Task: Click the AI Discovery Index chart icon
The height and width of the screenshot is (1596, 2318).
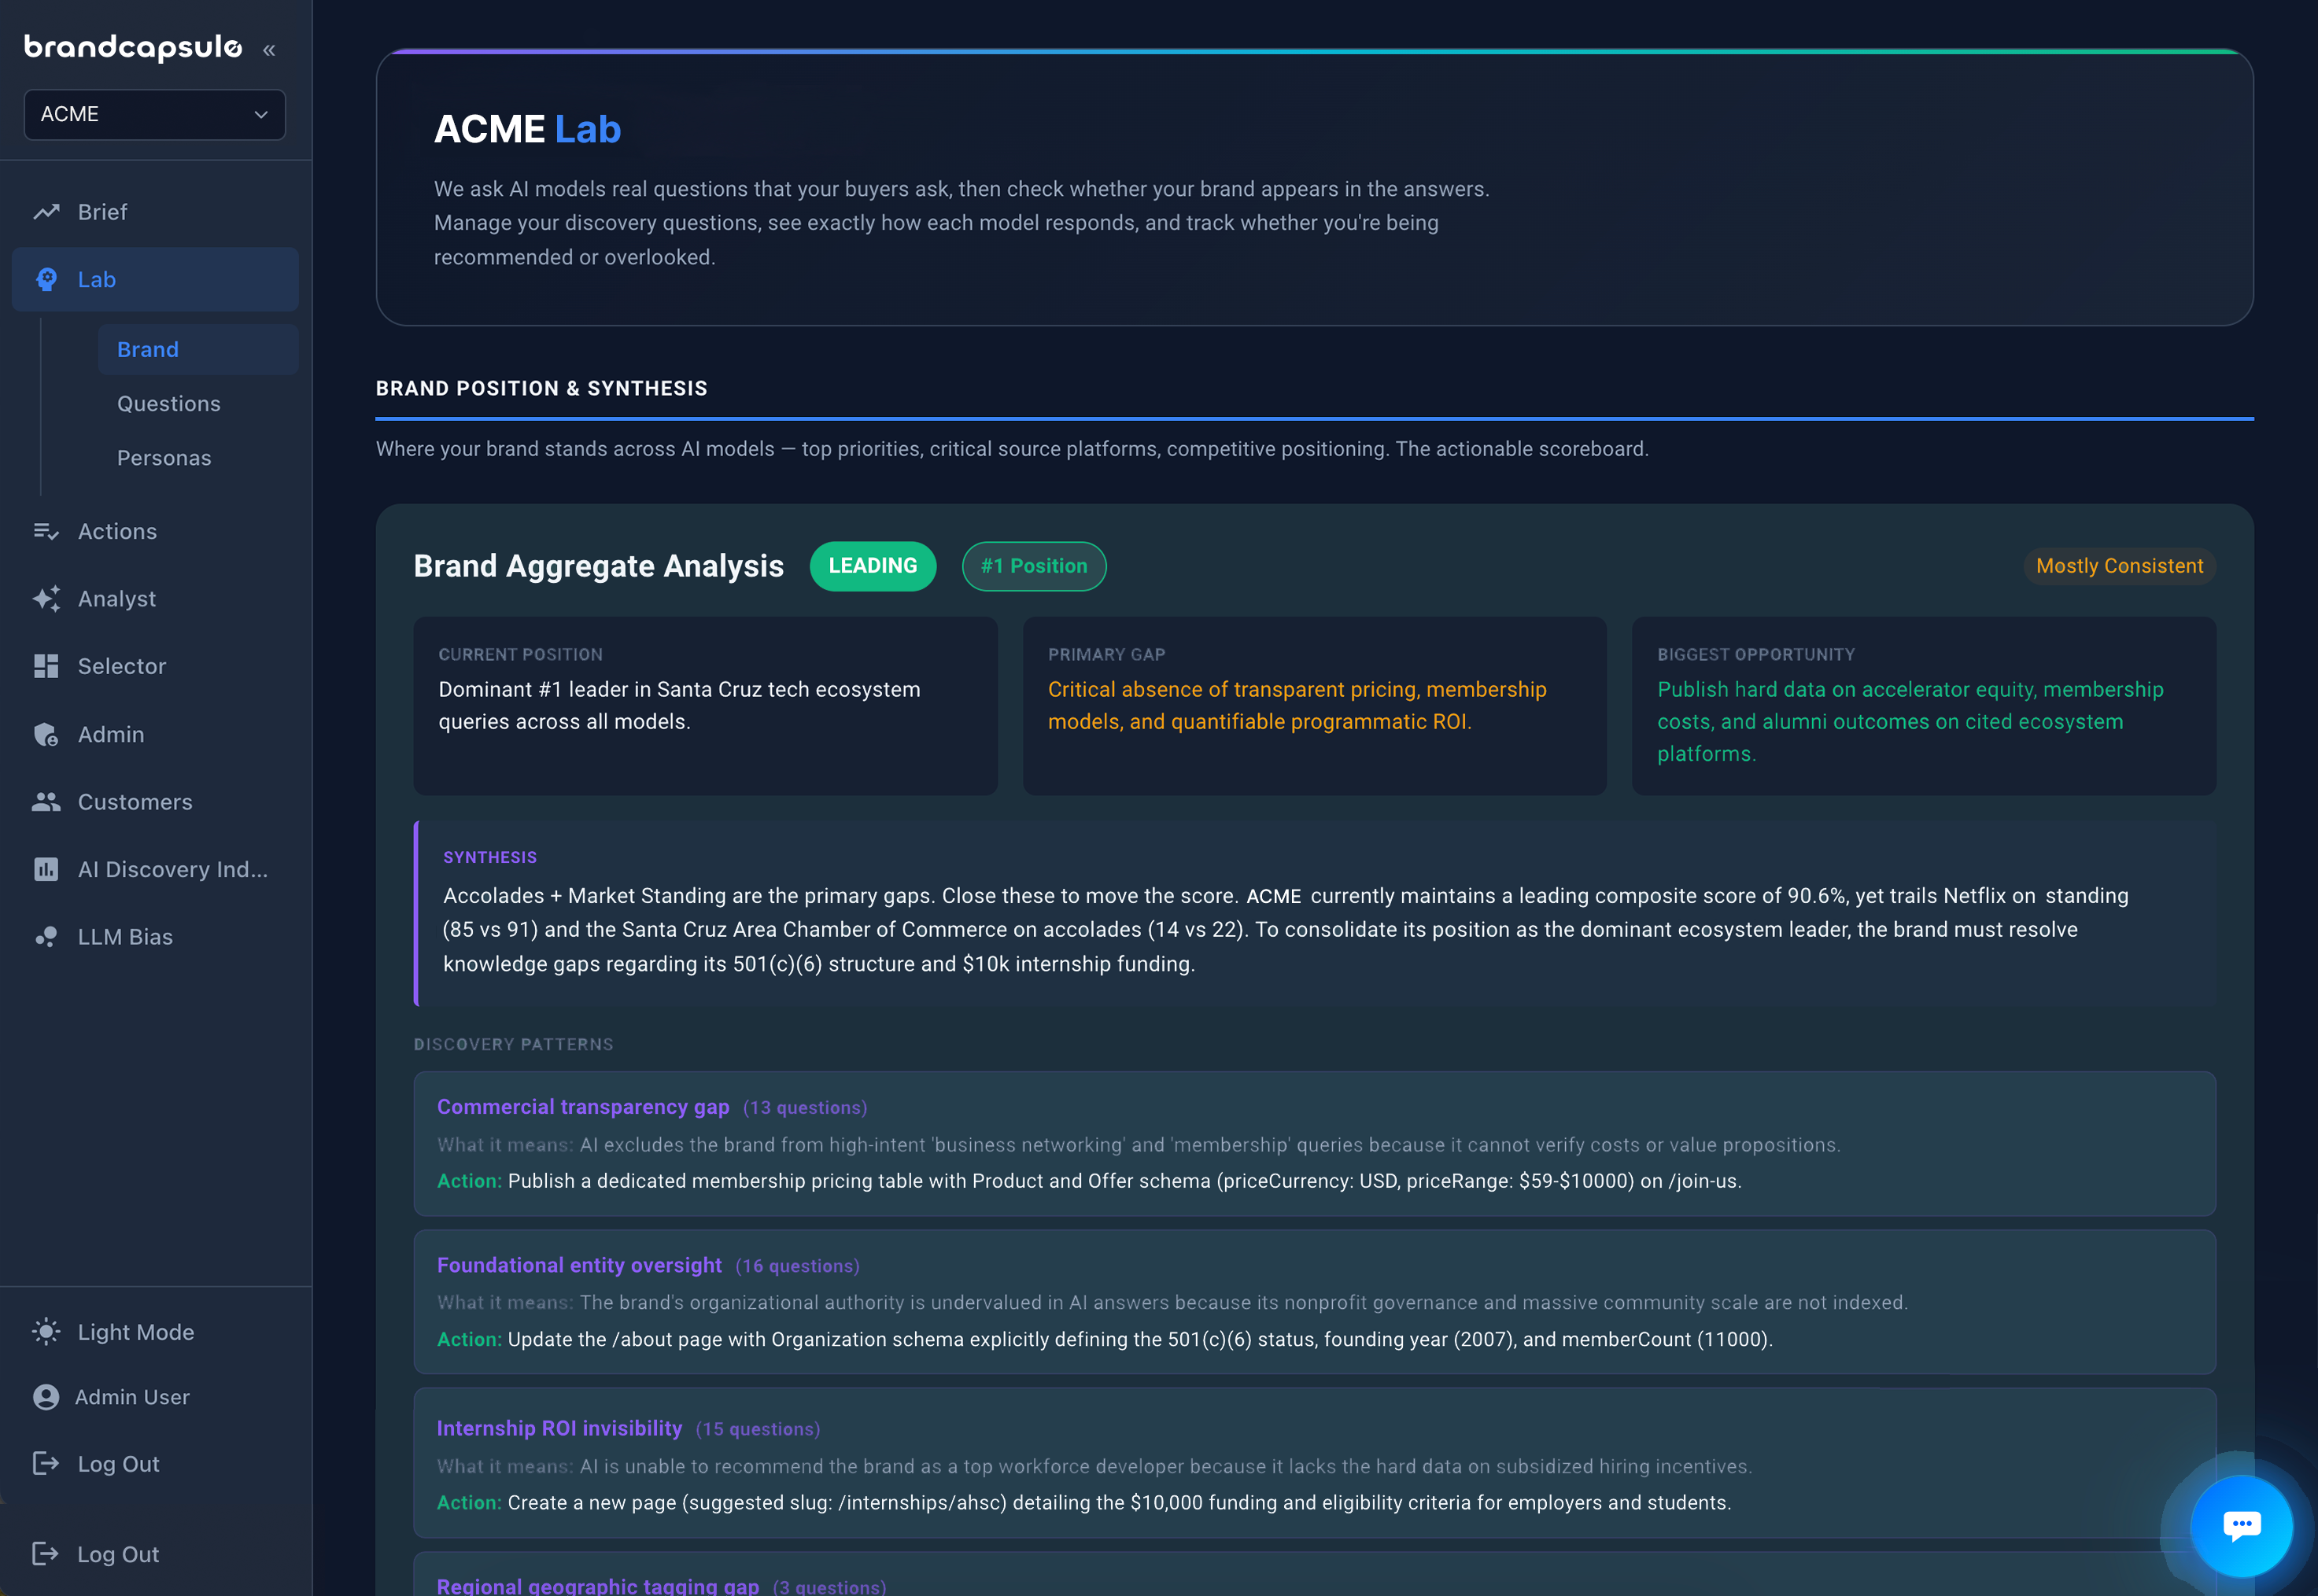Action: (x=46, y=869)
